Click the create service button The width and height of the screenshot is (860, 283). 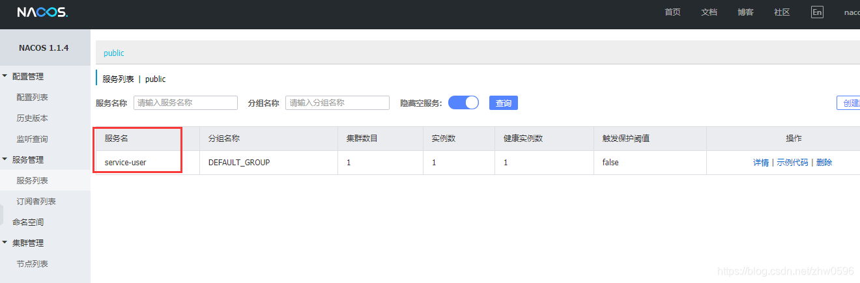848,103
